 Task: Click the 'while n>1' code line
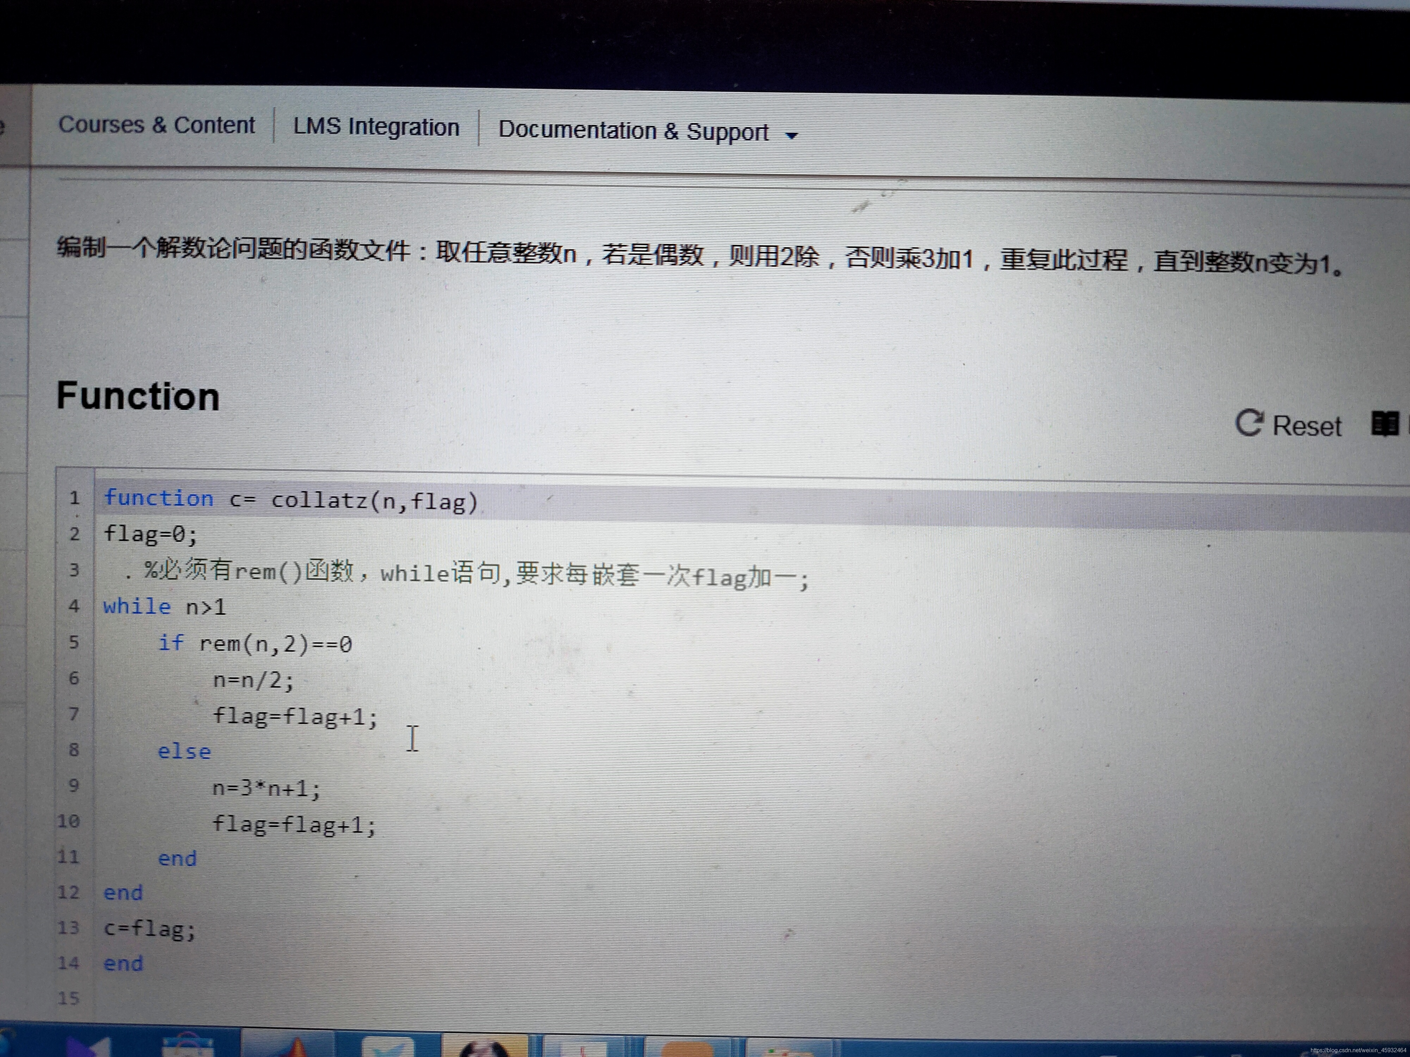point(165,607)
